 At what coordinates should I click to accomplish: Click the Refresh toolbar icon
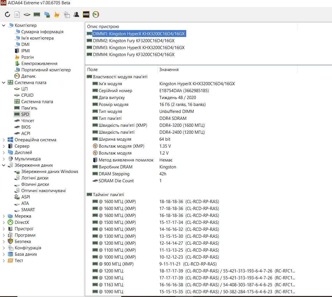point(8,14)
